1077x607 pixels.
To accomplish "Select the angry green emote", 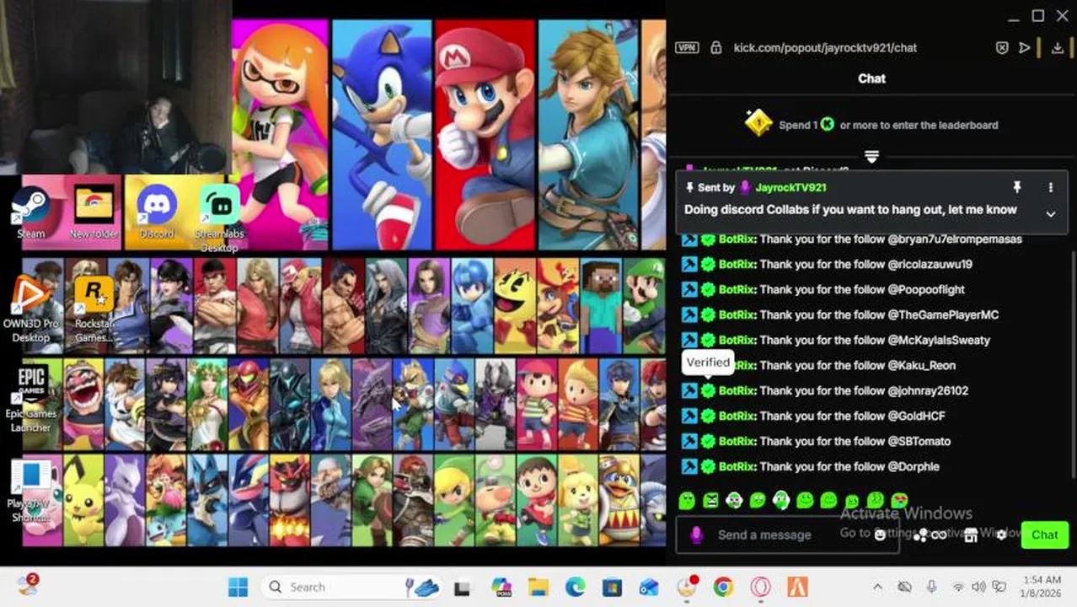I will 710,501.
